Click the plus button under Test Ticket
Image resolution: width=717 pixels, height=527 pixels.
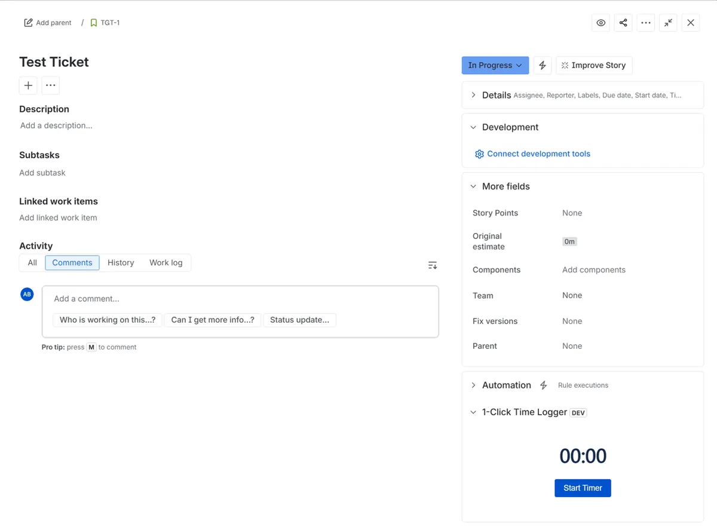point(28,85)
